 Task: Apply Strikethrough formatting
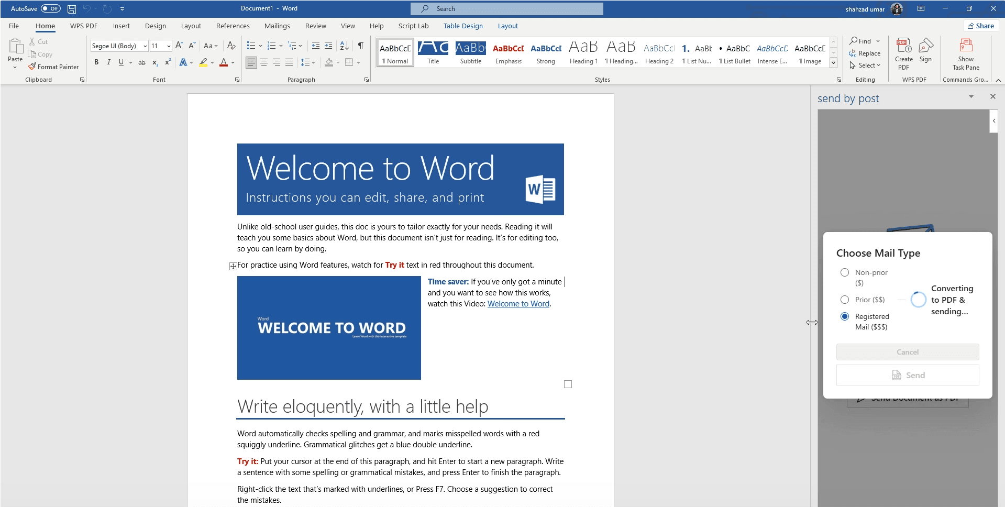point(142,62)
